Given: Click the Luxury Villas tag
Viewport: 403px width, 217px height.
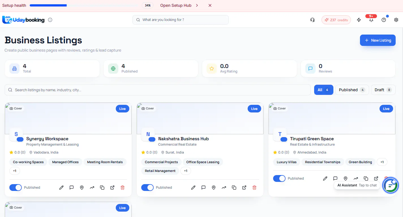Looking at the screenshot, I should click(287, 162).
